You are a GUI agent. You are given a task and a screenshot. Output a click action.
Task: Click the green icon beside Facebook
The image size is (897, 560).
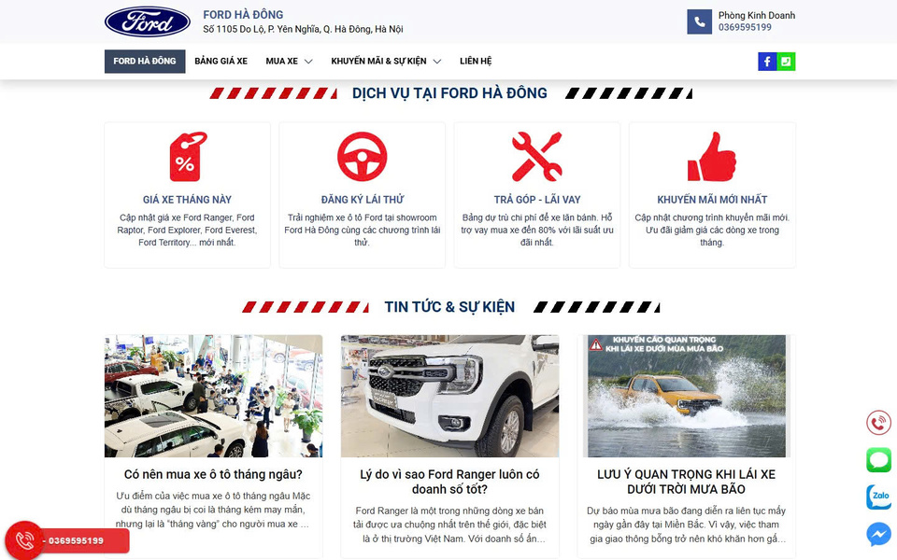[786, 62]
